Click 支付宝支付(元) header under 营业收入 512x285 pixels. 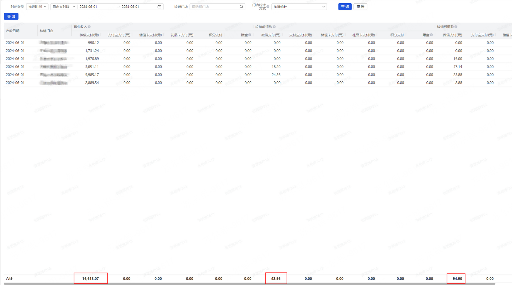(x=119, y=35)
